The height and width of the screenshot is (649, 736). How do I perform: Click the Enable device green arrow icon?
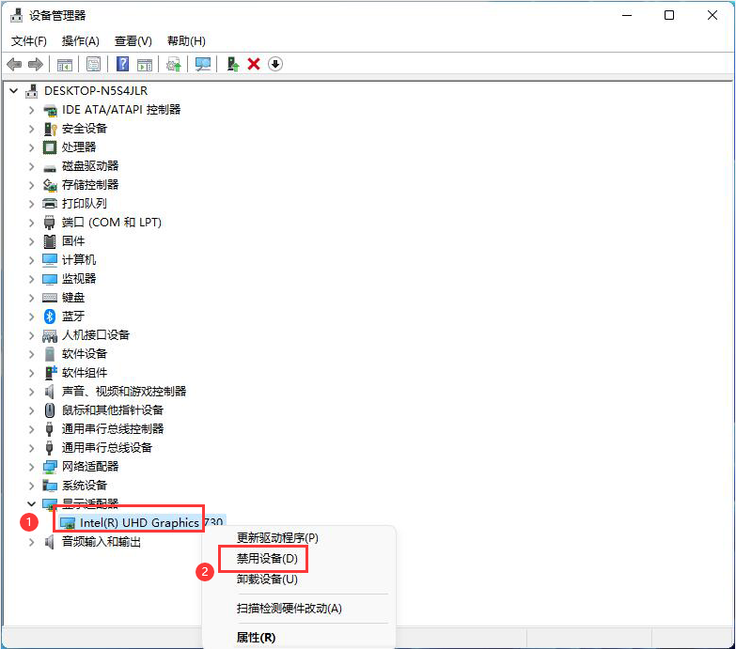point(233,64)
